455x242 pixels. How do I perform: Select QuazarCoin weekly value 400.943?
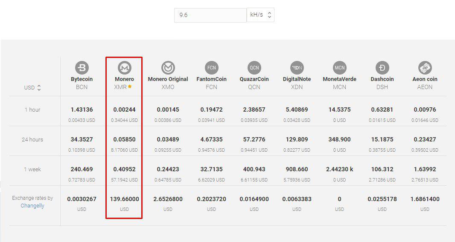point(254,170)
